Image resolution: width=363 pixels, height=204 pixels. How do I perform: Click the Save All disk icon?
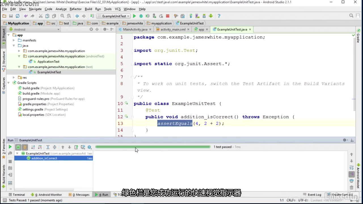pyautogui.click(x=11, y=16)
